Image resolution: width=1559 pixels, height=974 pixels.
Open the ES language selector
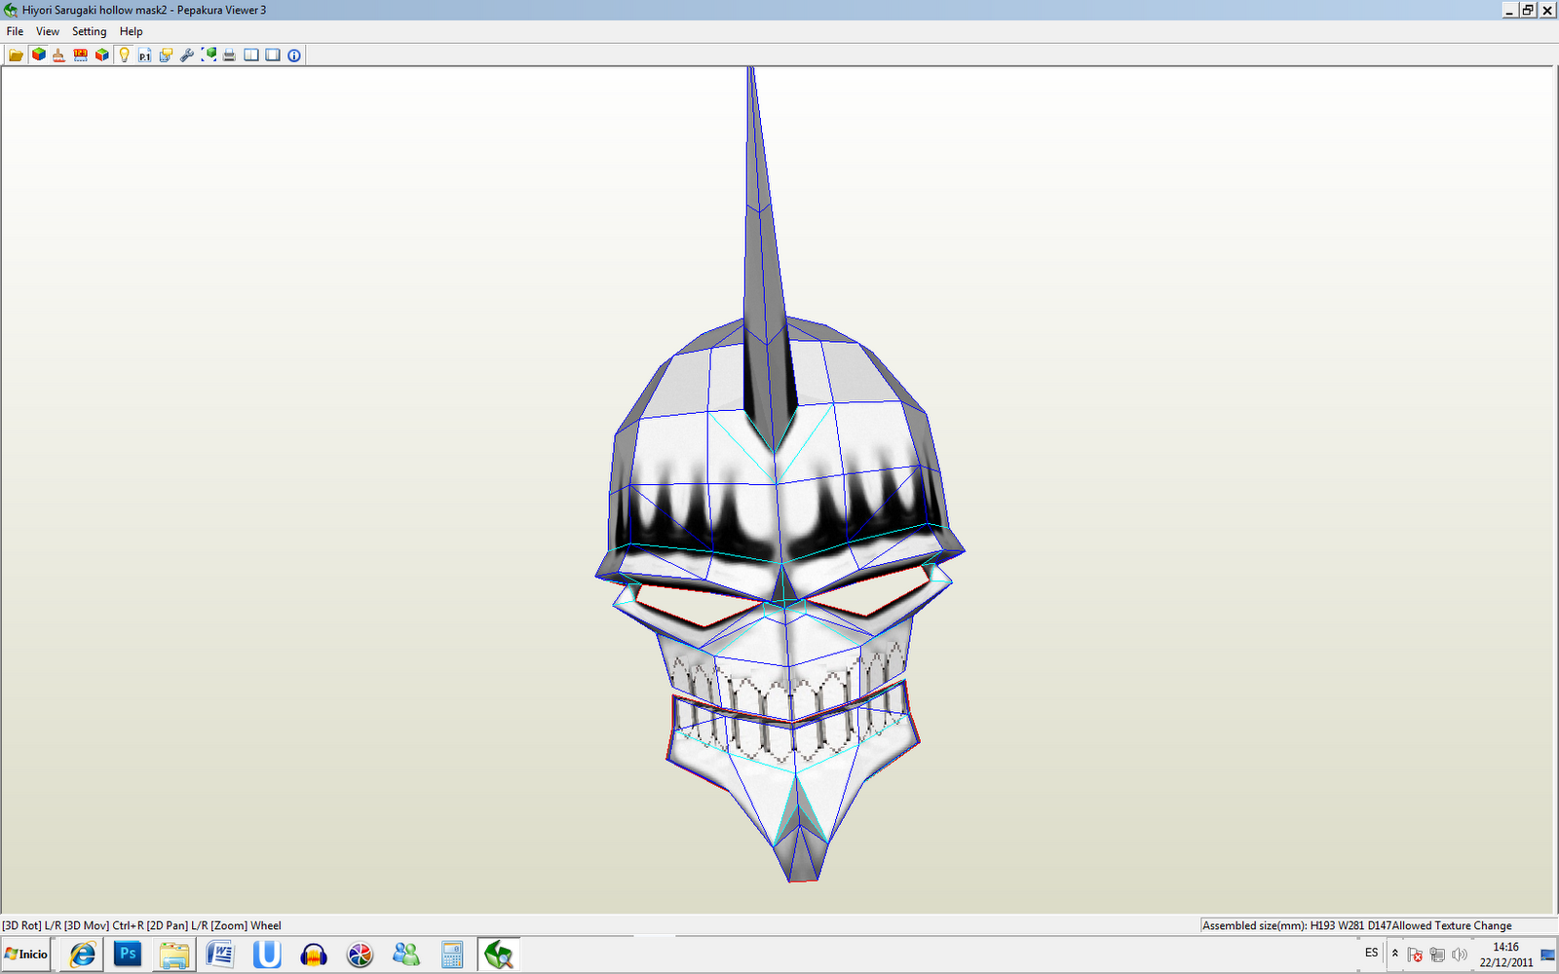pyautogui.click(x=1371, y=955)
